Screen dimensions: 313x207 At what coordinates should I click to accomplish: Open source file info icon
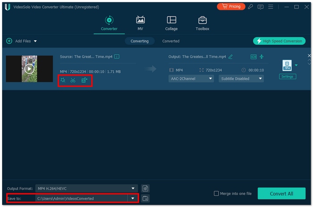pos(117,57)
